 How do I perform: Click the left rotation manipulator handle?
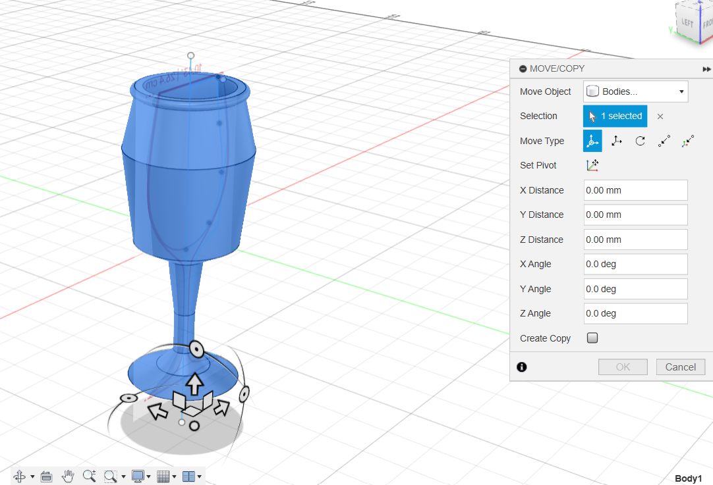pyautogui.click(x=128, y=398)
